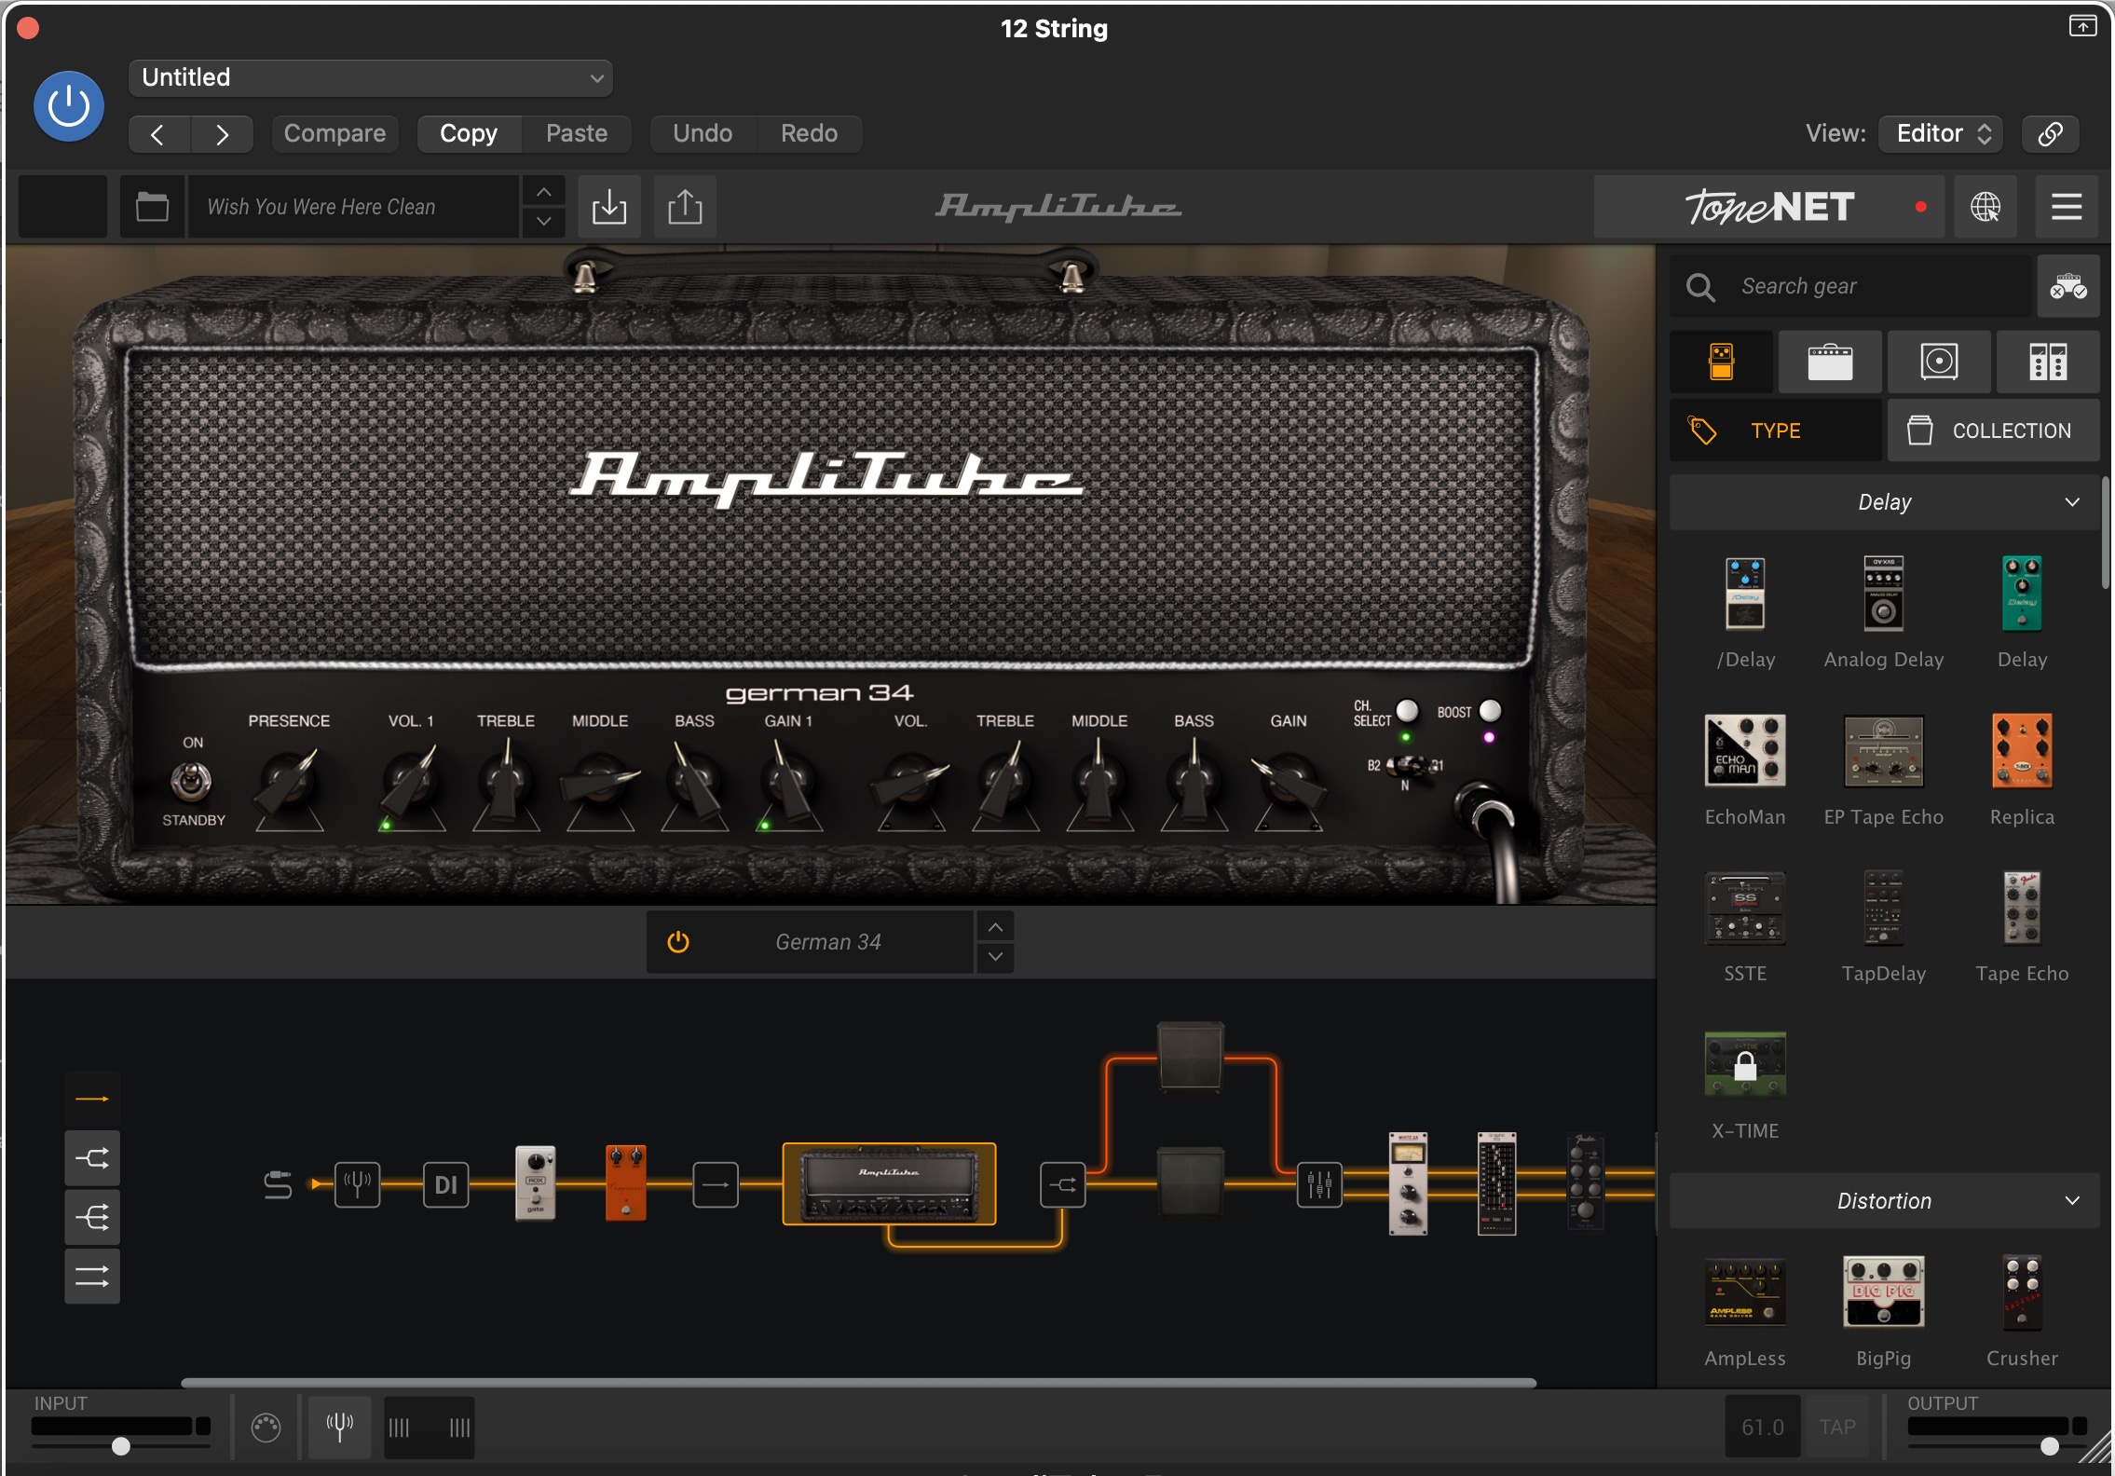Open the hamburger main menu
2115x1476 pixels.
pyautogui.click(x=2067, y=207)
